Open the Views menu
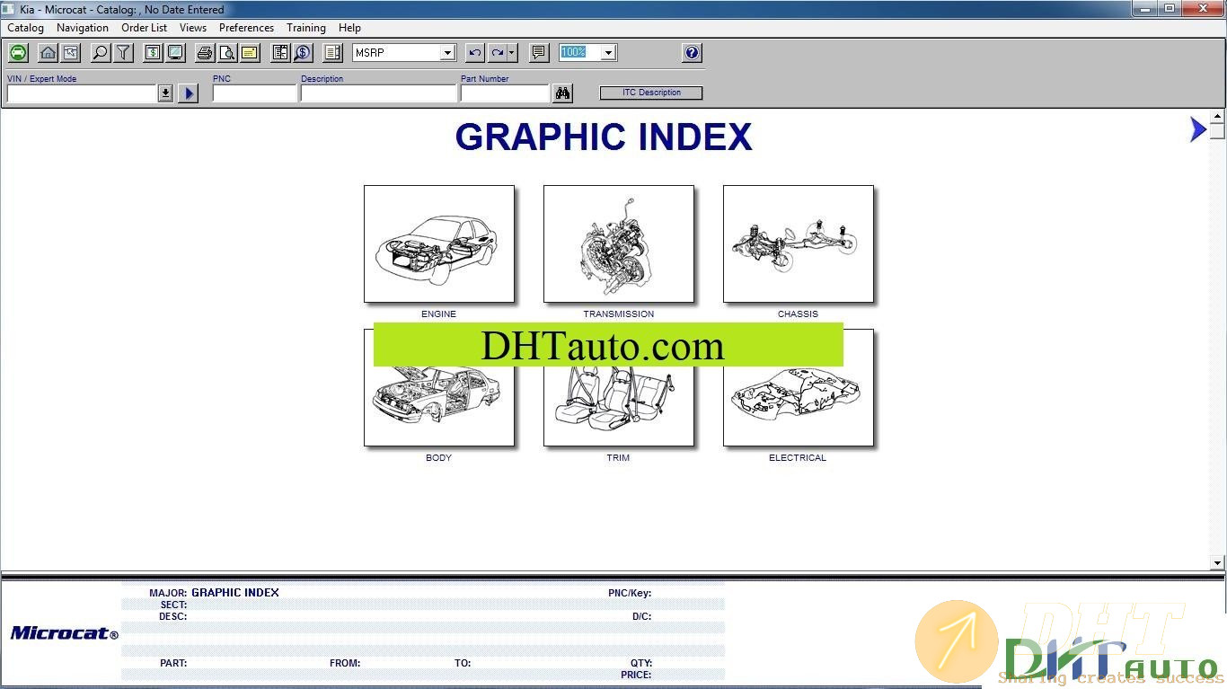Screen dimensions: 1227x689 tap(193, 28)
